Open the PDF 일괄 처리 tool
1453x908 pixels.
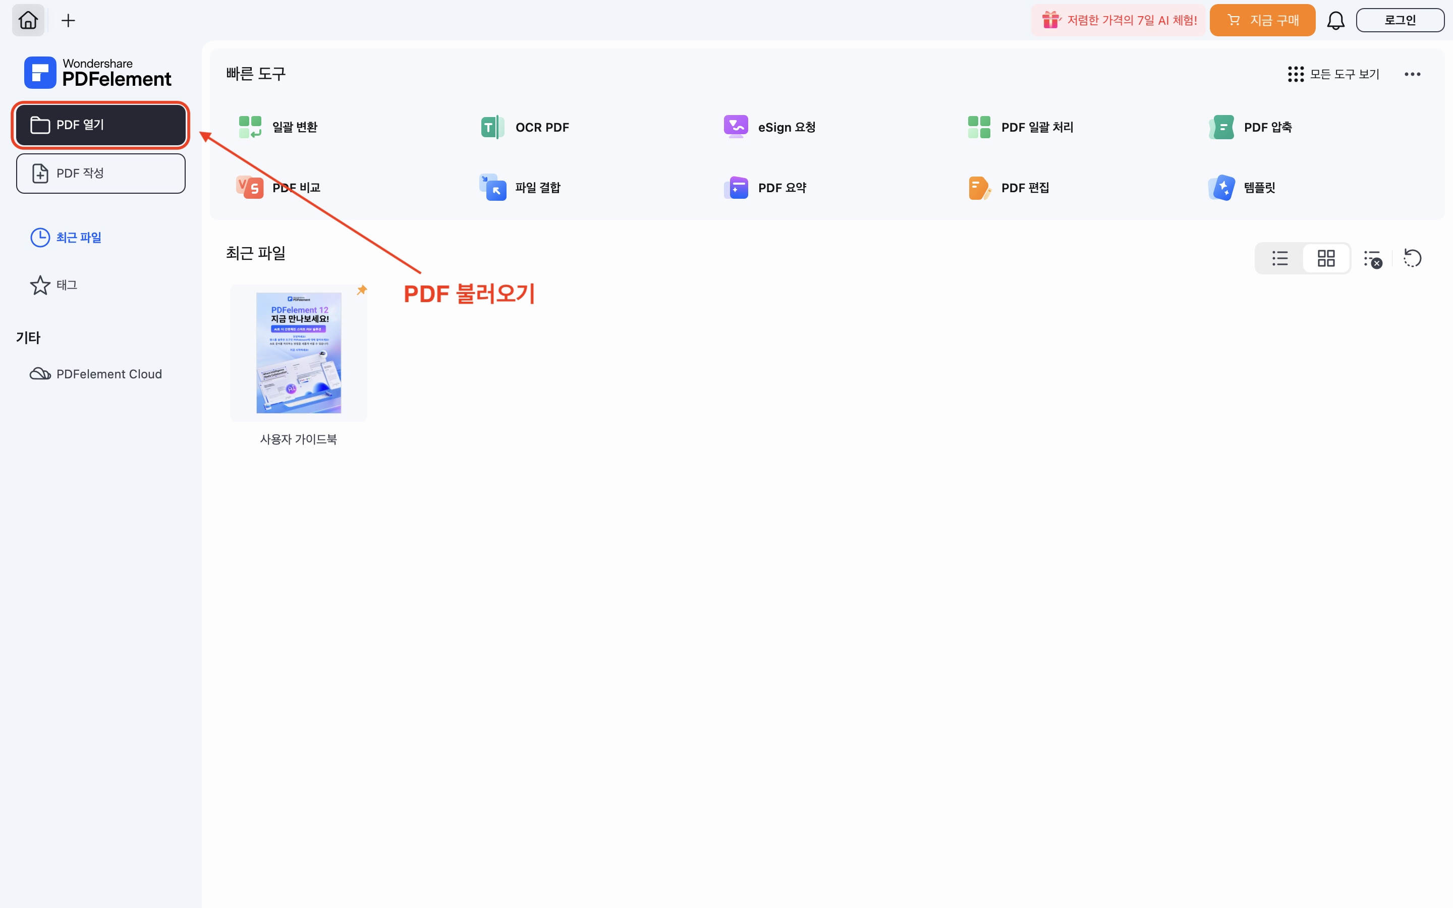coord(1021,127)
